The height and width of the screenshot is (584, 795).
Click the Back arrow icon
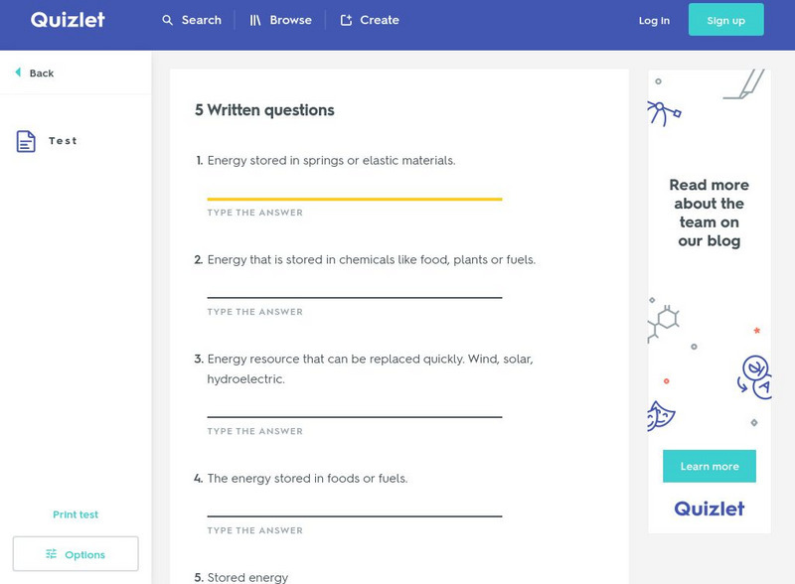[17, 73]
